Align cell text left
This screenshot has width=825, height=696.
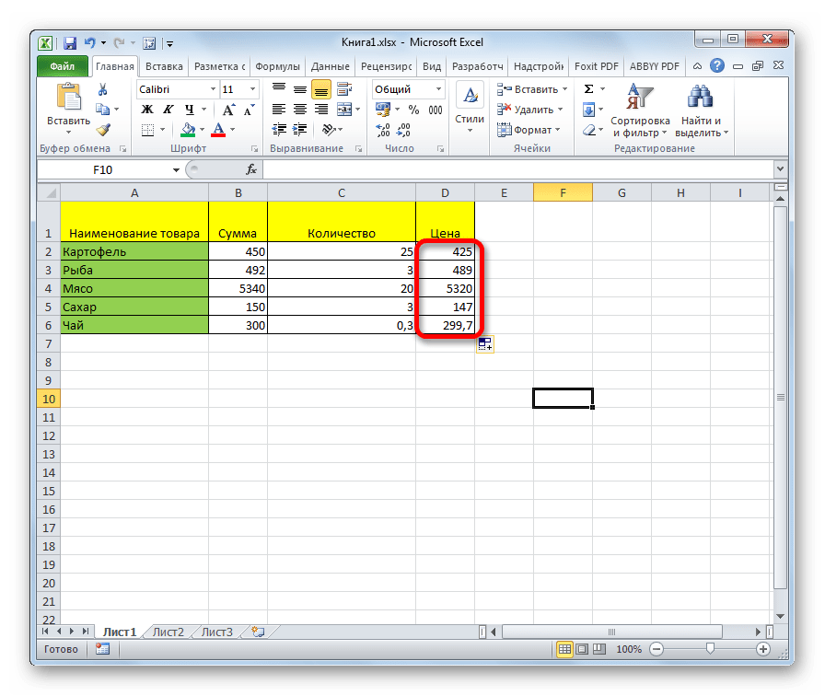(279, 110)
